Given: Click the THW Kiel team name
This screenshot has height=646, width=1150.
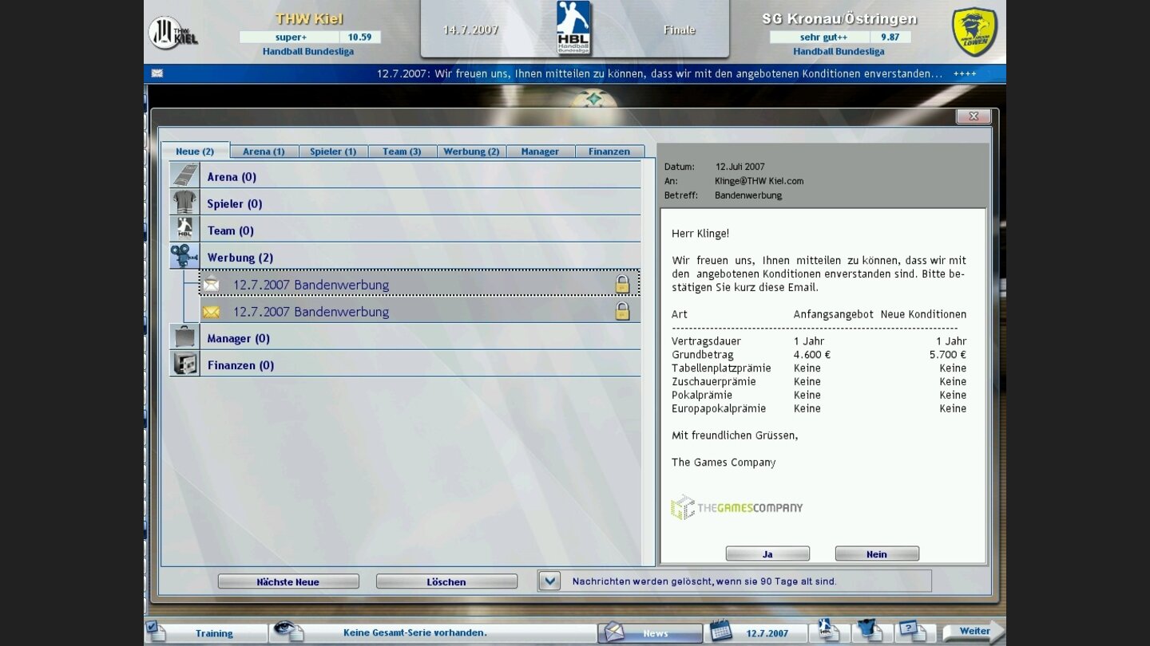Looking at the screenshot, I should tap(309, 18).
